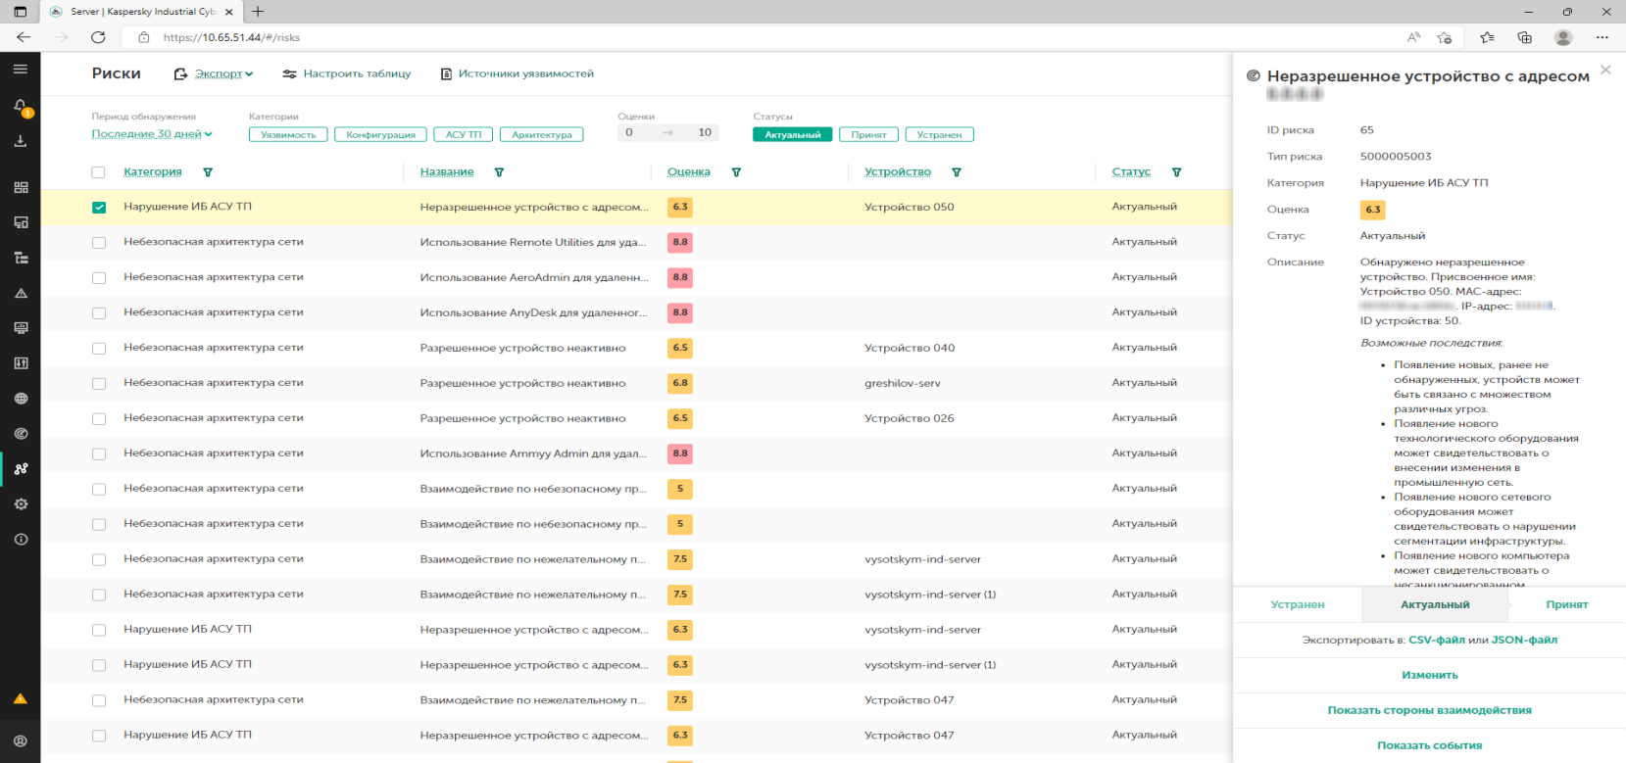Open the settings gear in the sidebar

coord(21,504)
